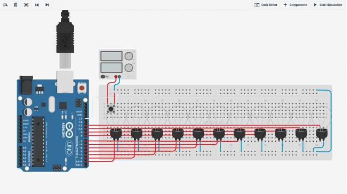
Task: Select the pushbutton on the breadboard
Action: (x=111, y=109)
